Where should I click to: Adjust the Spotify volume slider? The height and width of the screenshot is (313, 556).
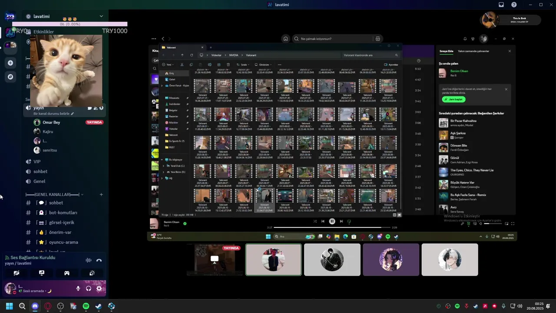[493, 223]
